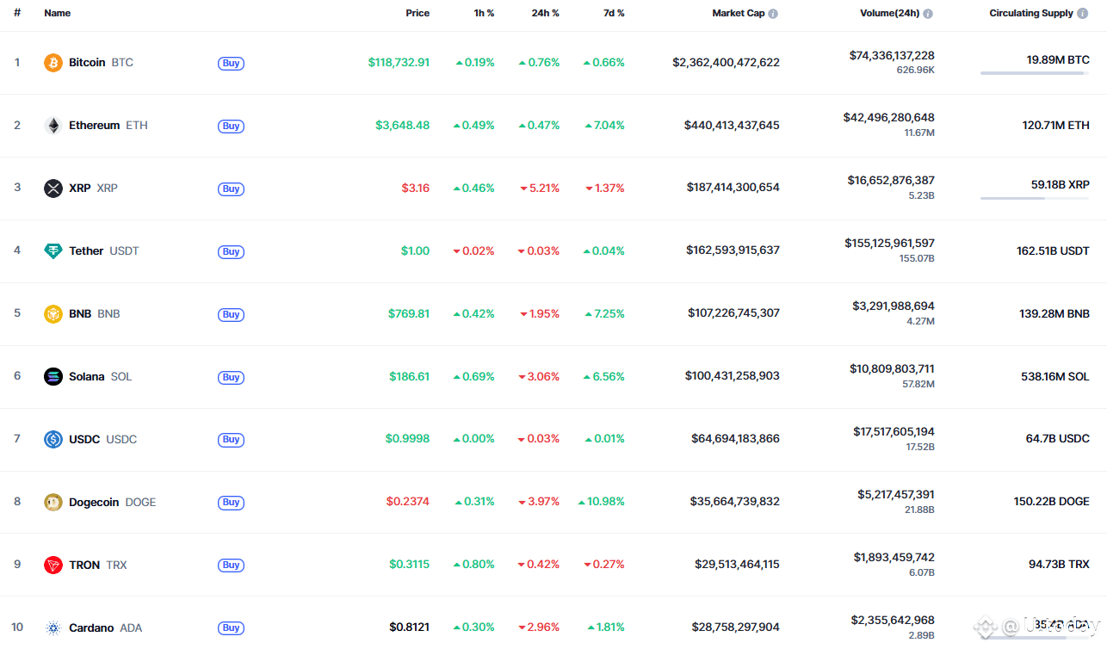Click the USDC coin icon
The width and height of the screenshot is (1107, 649).
click(52, 439)
